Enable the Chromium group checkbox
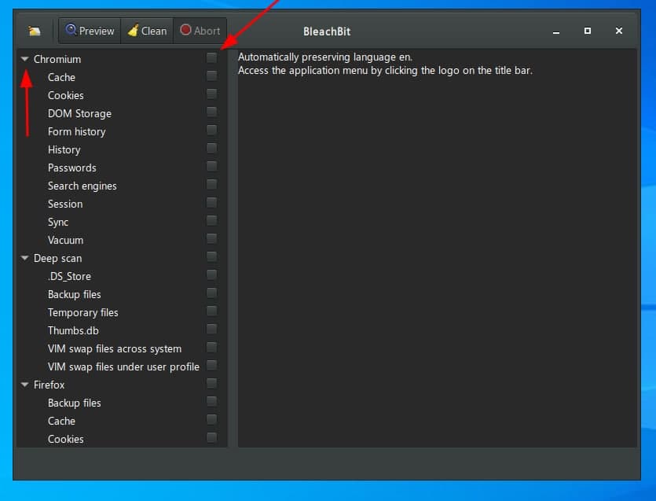 point(211,58)
